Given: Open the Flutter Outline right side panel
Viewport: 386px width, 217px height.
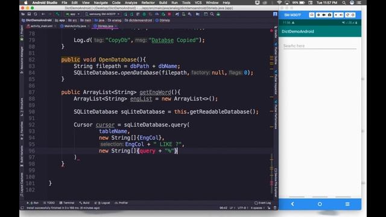Looking at the screenshot, I should pyautogui.click(x=276, y=54).
